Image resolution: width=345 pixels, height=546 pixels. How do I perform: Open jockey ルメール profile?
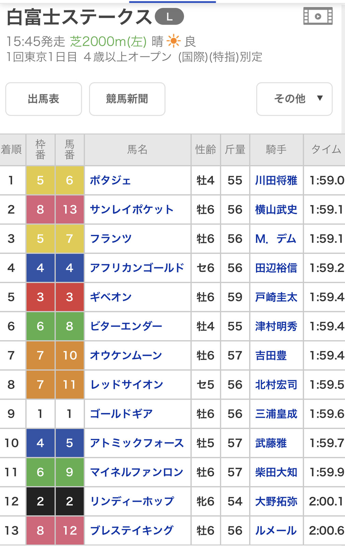[276, 531]
